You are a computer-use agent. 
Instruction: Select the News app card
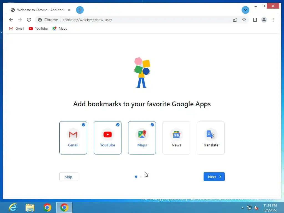176,138
